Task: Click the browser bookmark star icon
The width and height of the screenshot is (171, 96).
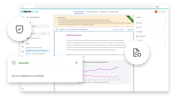Action: 157,7
